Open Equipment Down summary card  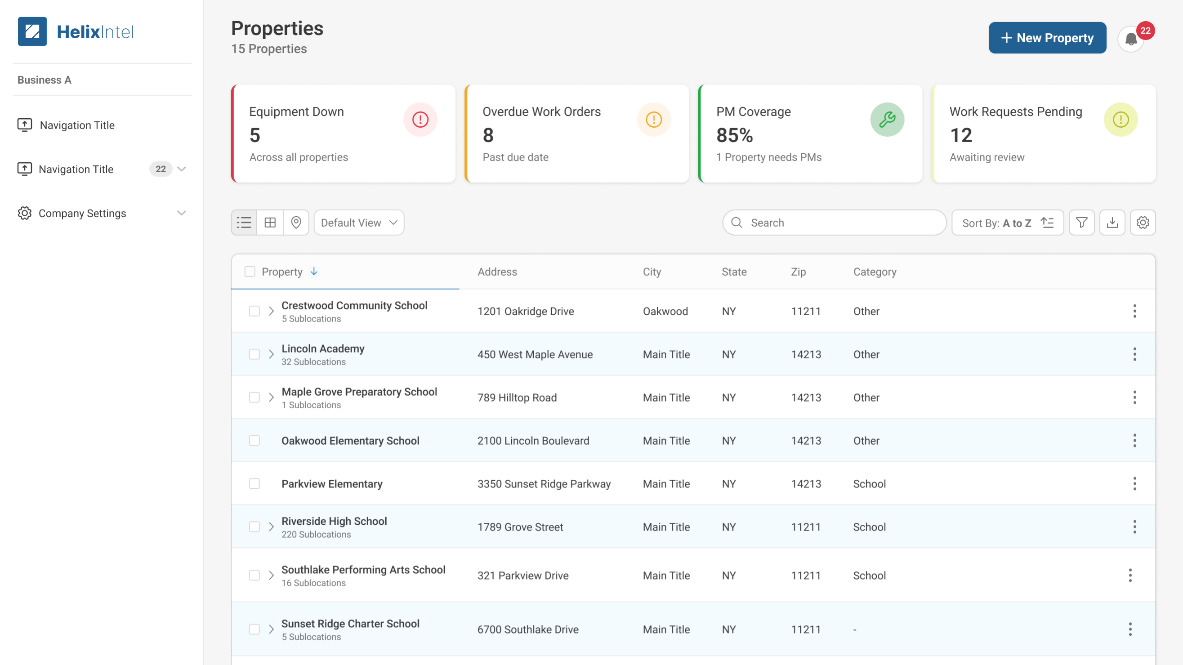pyautogui.click(x=344, y=134)
